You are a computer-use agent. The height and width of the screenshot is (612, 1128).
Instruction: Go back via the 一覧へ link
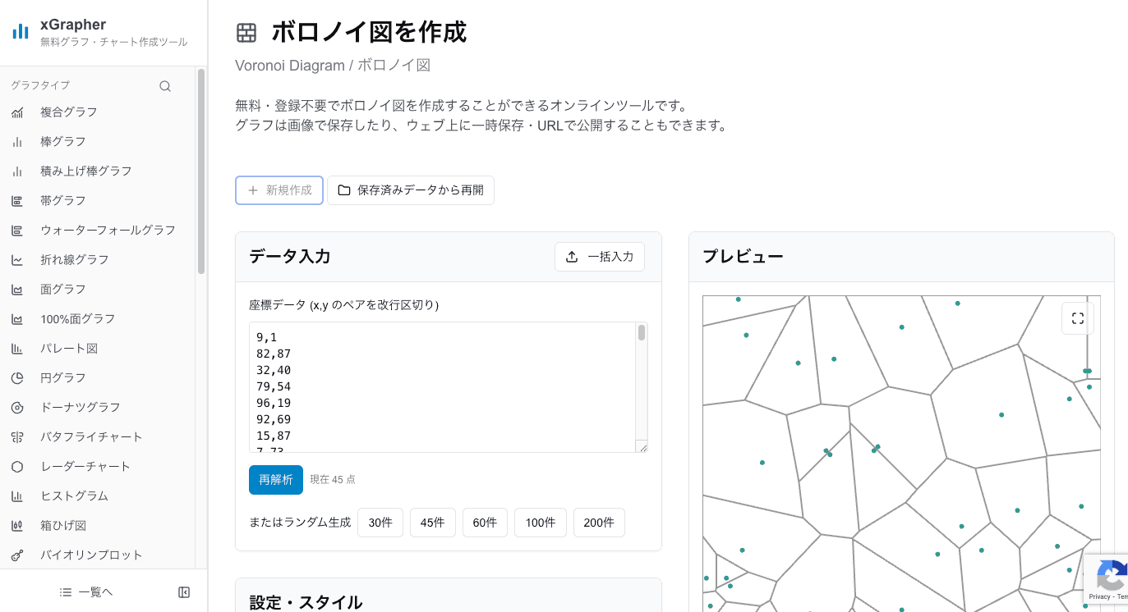(85, 591)
